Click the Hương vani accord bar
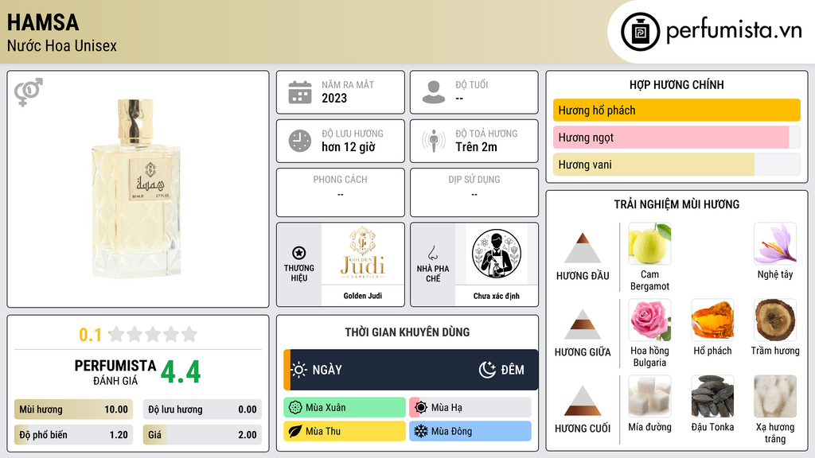This screenshot has height=458, width=815. (x=677, y=164)
